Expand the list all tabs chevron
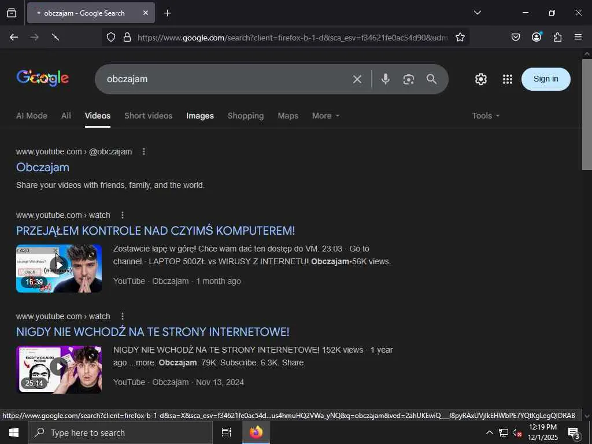592x444 pixels. pos(477,13)
